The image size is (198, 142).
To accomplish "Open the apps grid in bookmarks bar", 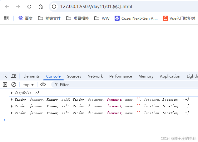I will click(x=6, y=18).
